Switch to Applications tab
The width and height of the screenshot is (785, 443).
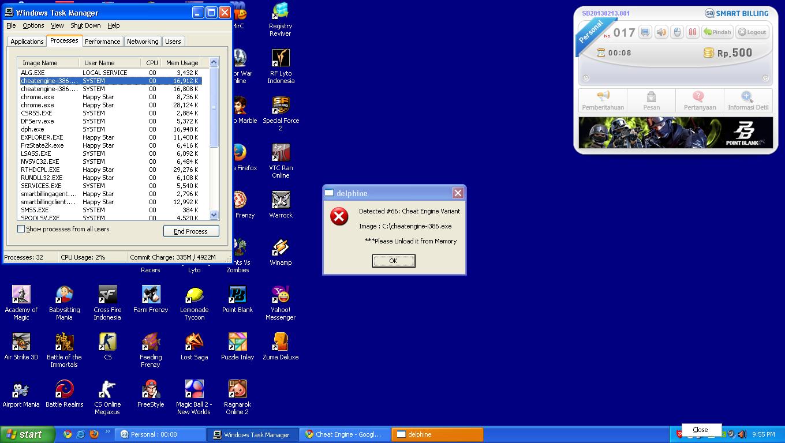pos(27,42)
